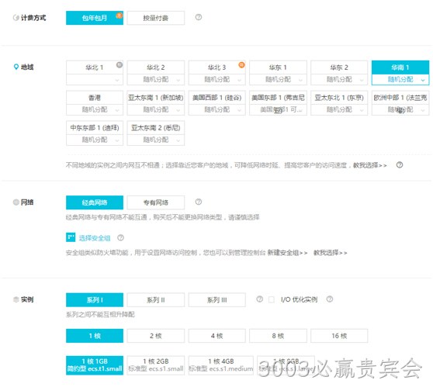The height and width of the screenshot is (387, 433).
Task: Select 经典网络 network type
Action: coord(95,202)
